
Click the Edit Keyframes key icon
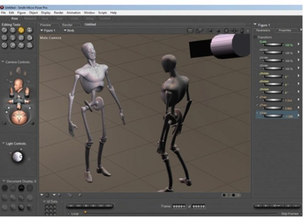(276, 206)
